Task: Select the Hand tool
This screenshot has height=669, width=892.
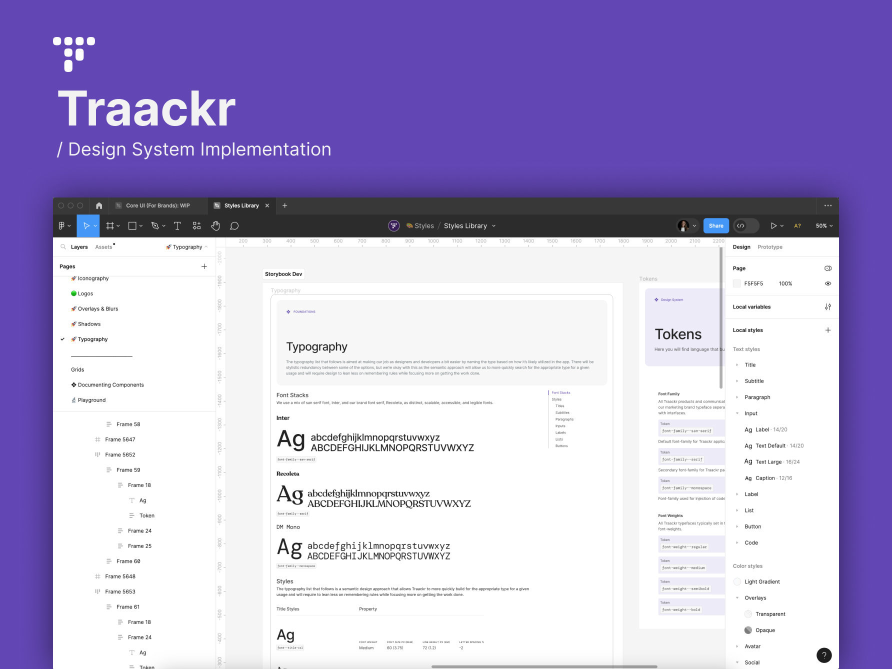Action: point(215,226)
